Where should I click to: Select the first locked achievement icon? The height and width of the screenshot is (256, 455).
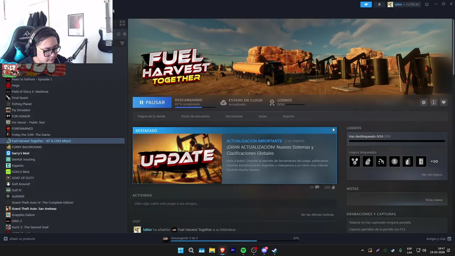pos(354,161)
